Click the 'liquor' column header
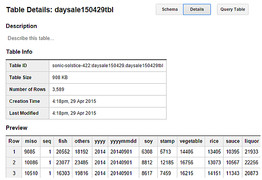Image resolution: width=262 pixels, height=180 pixels. pyautogui.click(x=252, y=141)
